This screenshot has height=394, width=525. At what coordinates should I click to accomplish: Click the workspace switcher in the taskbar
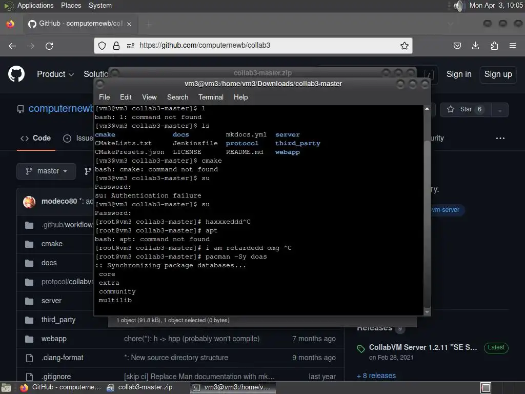coord(486,388)
